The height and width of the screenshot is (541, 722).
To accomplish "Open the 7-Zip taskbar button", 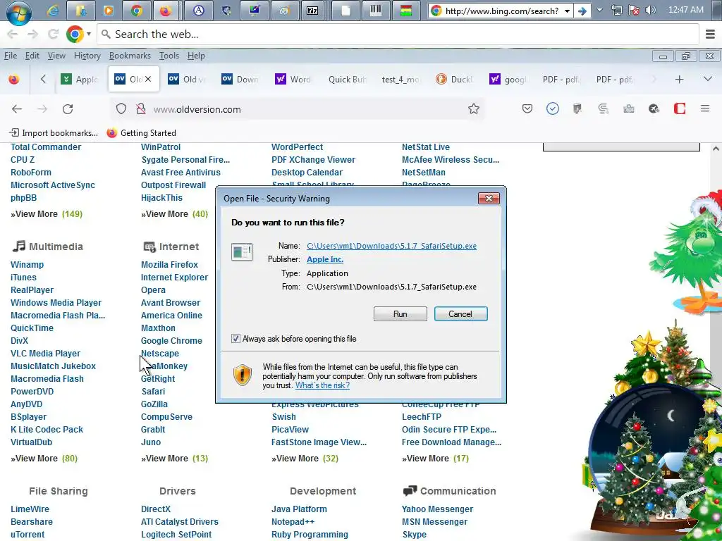I will (312, 10).
